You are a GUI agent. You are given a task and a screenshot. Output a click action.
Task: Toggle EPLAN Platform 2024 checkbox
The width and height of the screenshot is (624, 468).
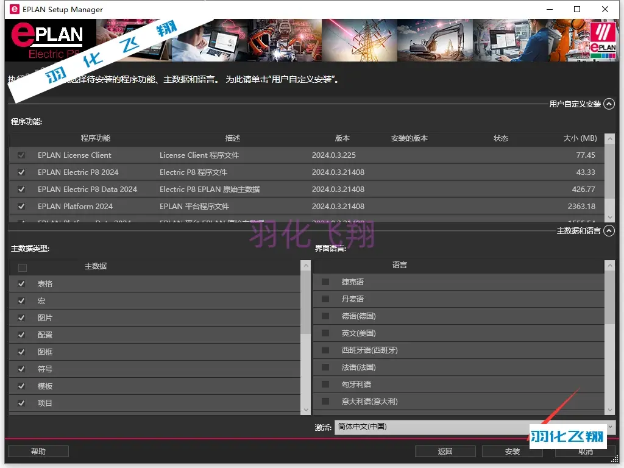[x=22, y=207]
